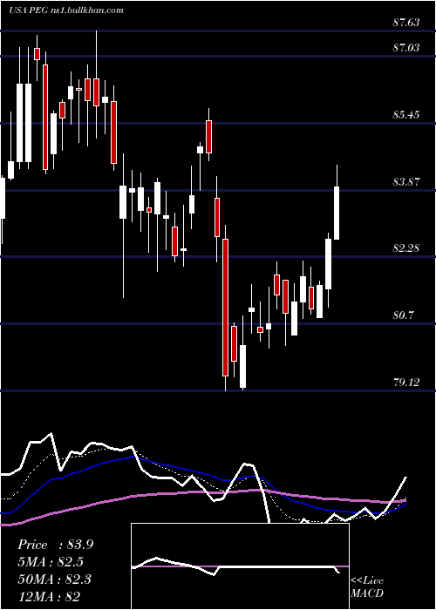This screenshot has height=610, width=436.
Task: Click the 82.28 price level label
Action: (x=406, y=248)
